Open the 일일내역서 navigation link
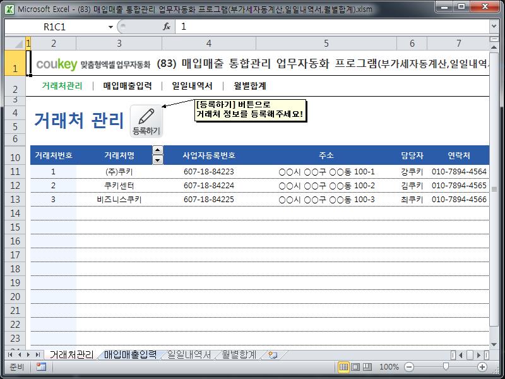This screenshot has width=505, height=379. [192, 86]
